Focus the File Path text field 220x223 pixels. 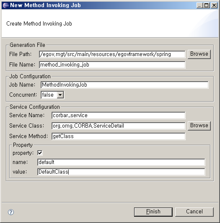point(112,54)
